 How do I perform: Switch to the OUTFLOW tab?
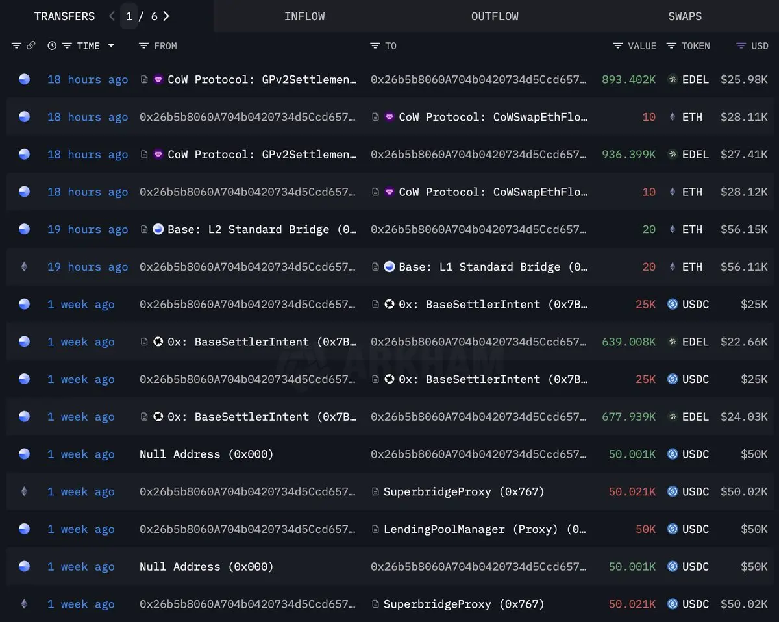[x=495, y=16]
